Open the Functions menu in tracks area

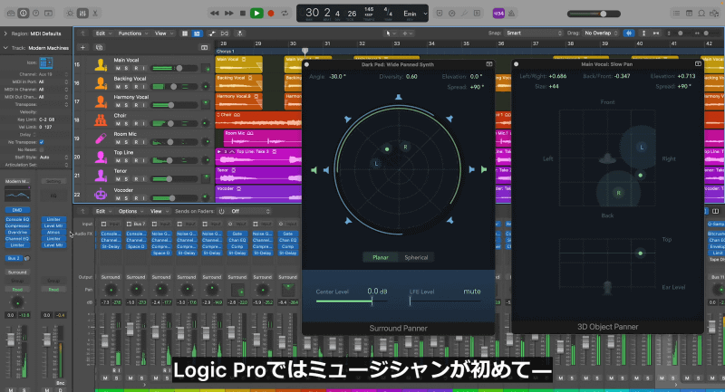coord(132,33)
